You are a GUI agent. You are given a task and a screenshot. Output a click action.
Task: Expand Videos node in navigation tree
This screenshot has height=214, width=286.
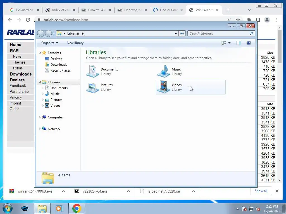click(43, 106)
